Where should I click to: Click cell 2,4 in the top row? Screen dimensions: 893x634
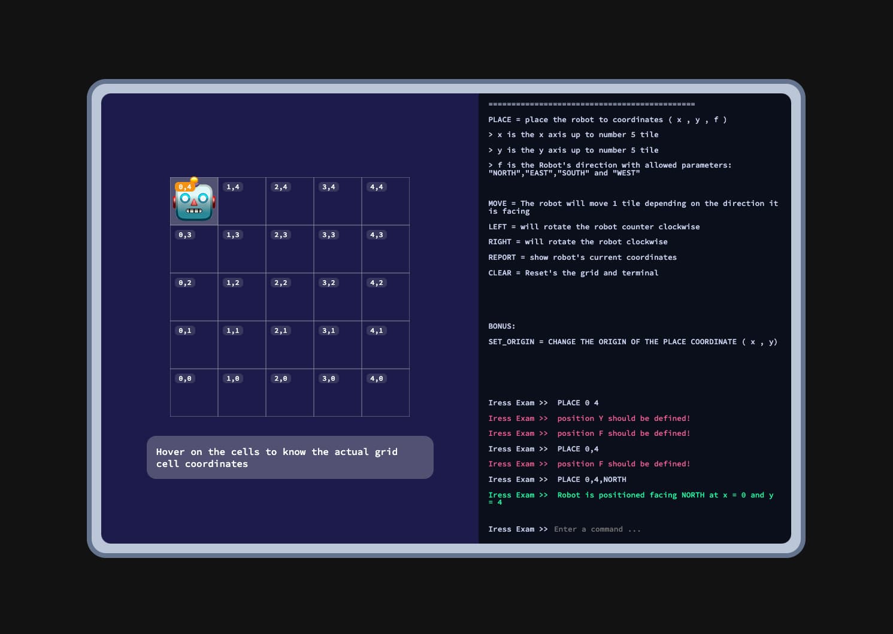point(289,201)
